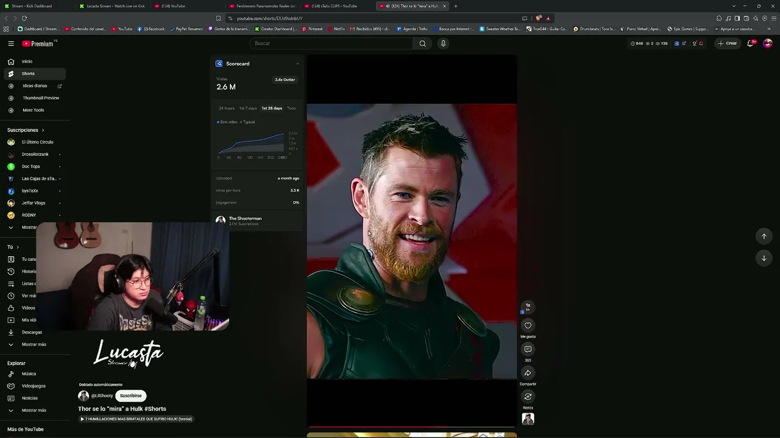Open Doc Tops subscription channel
Image resolution: width=780 pixels, height=438 pixels.
[x=35, y=167]
